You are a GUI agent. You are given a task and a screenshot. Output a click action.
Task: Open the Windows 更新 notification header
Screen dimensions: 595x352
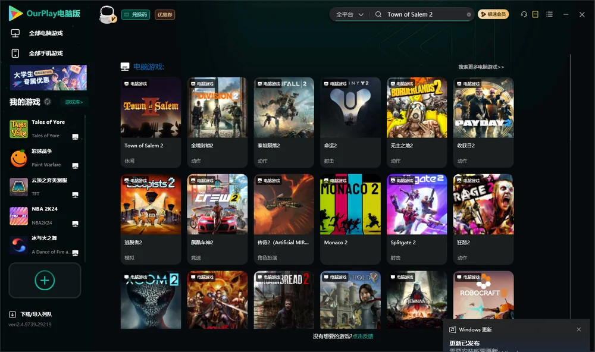[475, 329]
